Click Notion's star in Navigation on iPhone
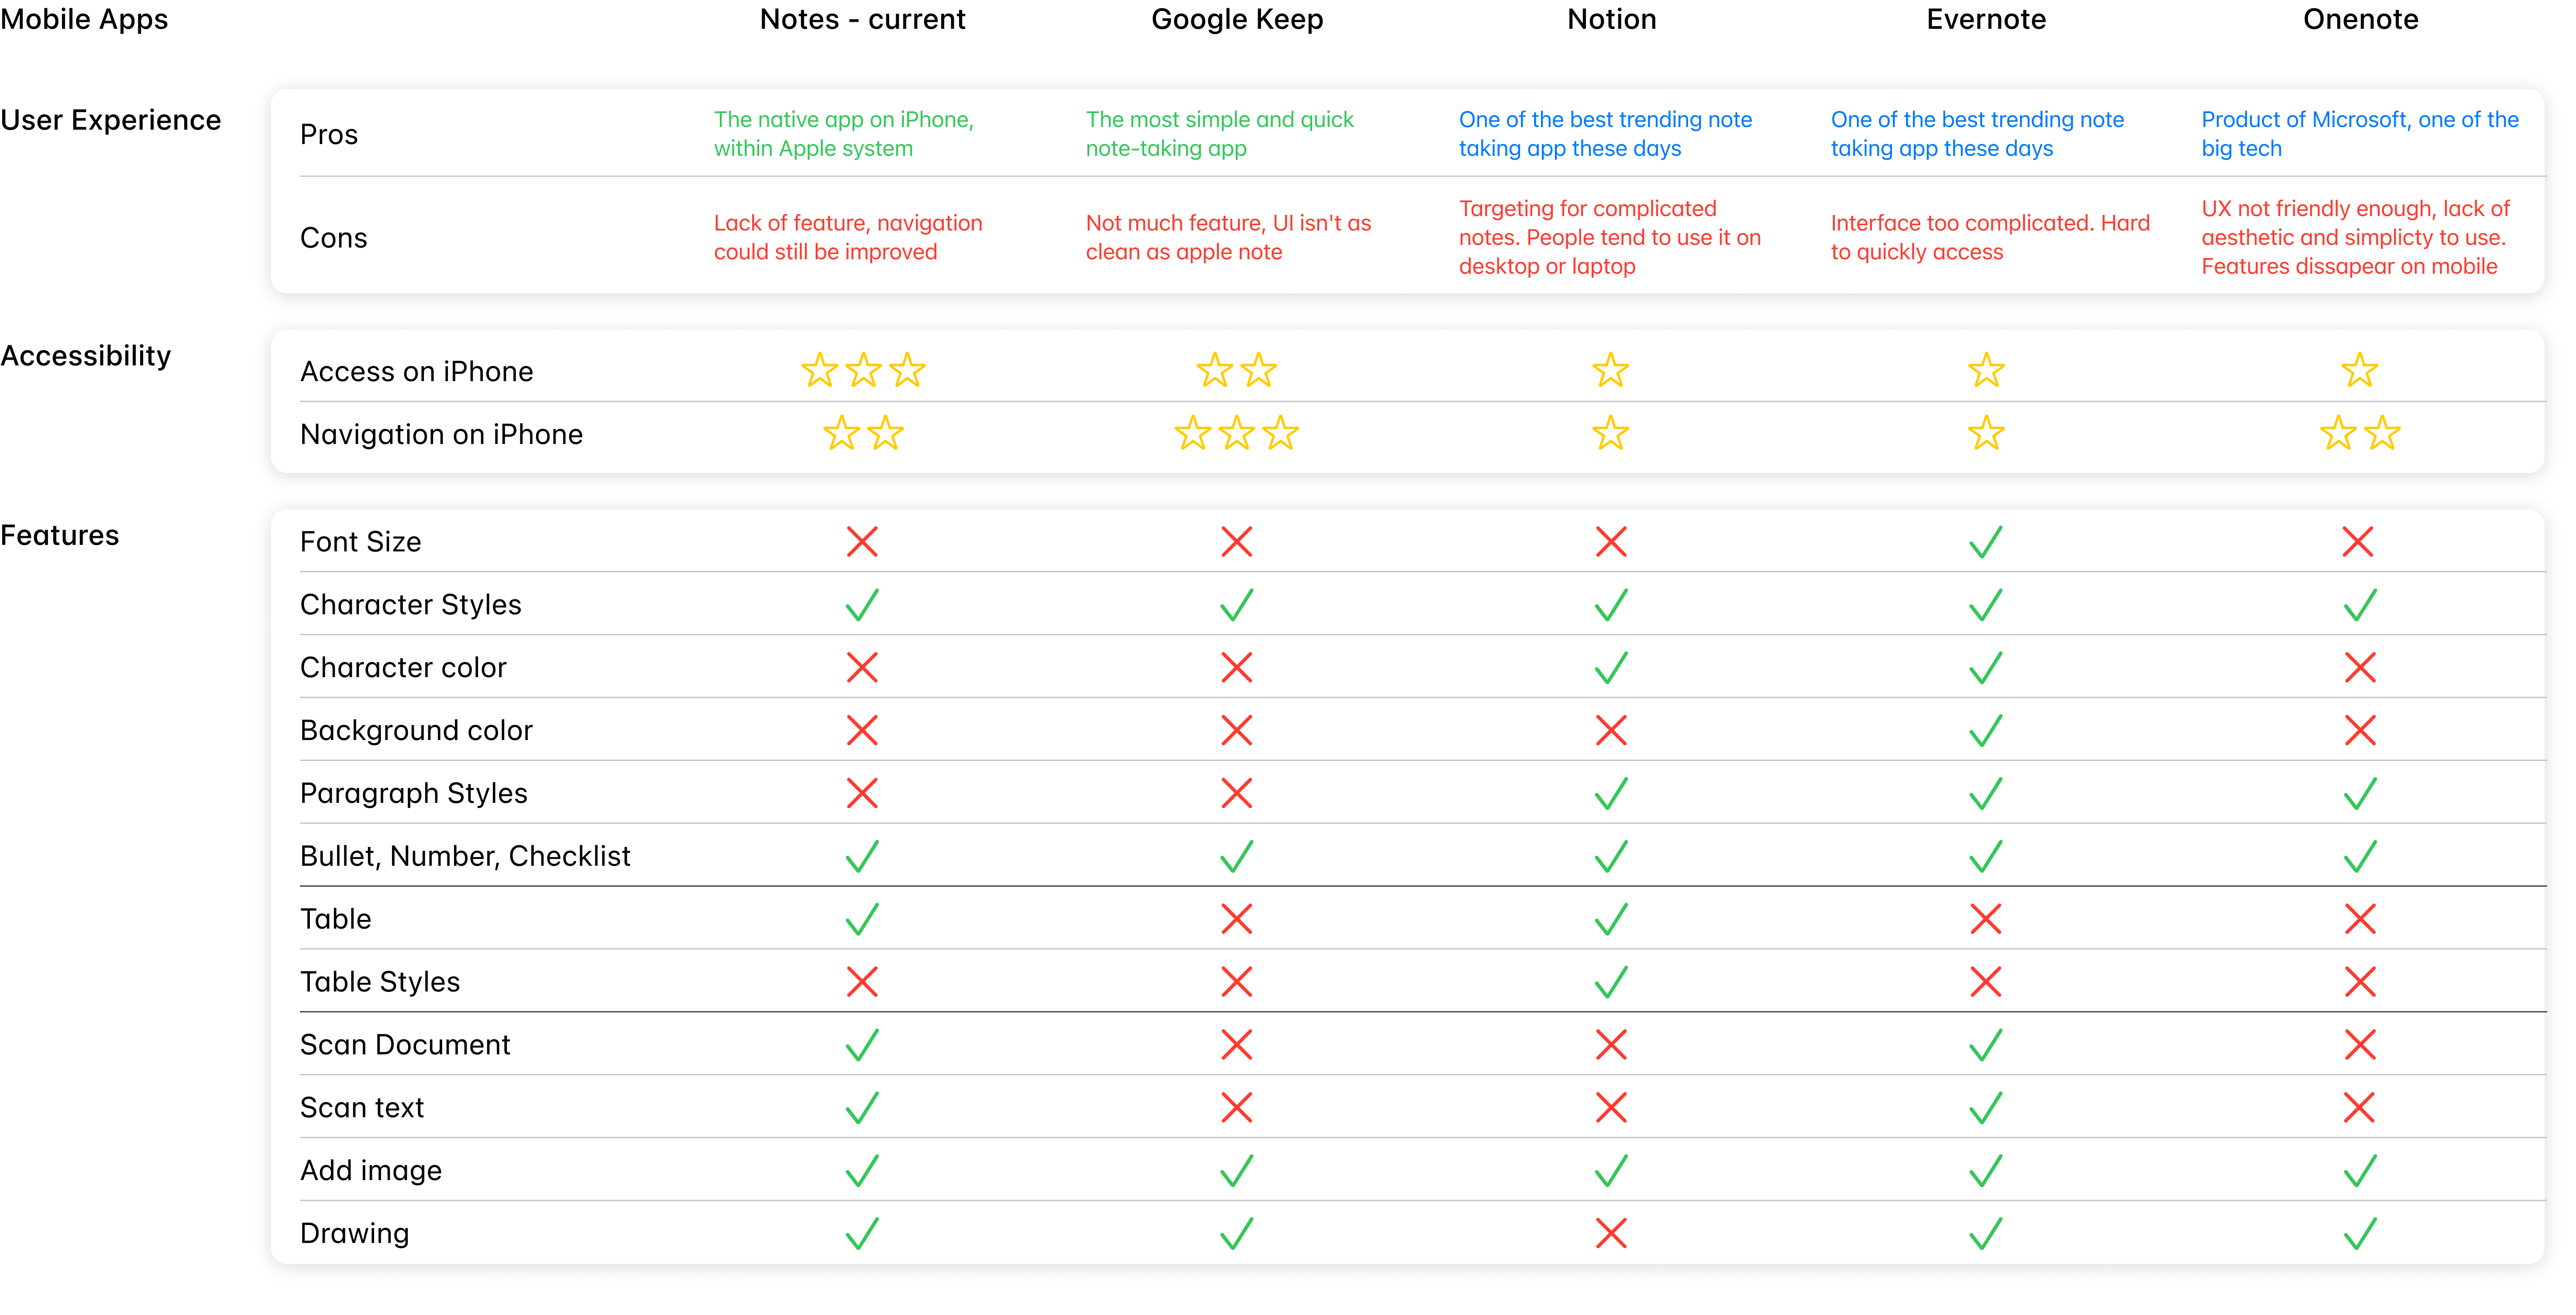 click(1610, 434)
